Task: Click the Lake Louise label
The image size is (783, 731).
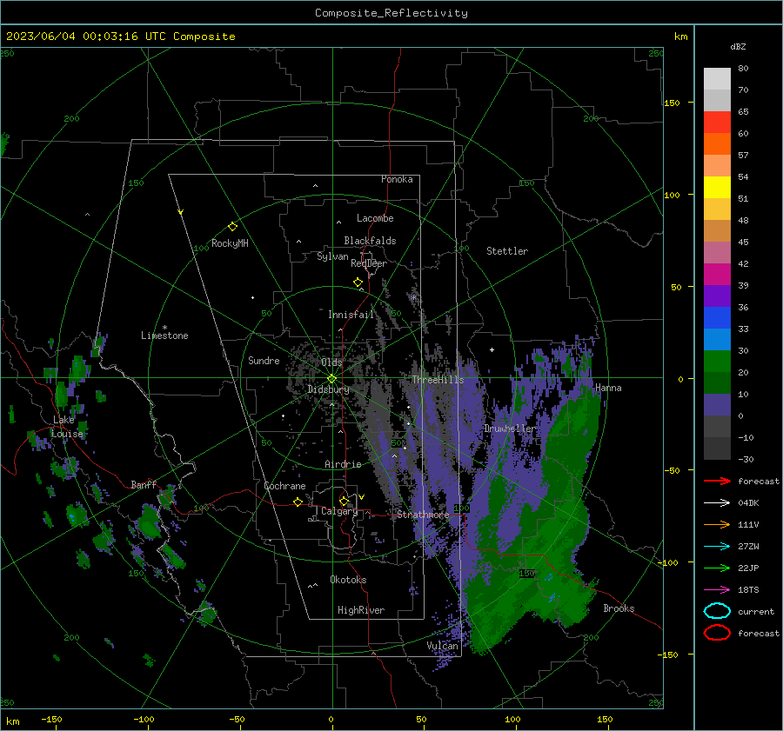Action: pos(67,427)
